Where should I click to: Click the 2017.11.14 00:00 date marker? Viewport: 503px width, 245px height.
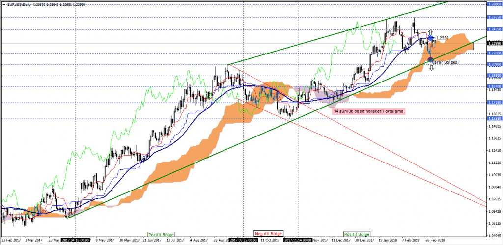click(298, 240)
